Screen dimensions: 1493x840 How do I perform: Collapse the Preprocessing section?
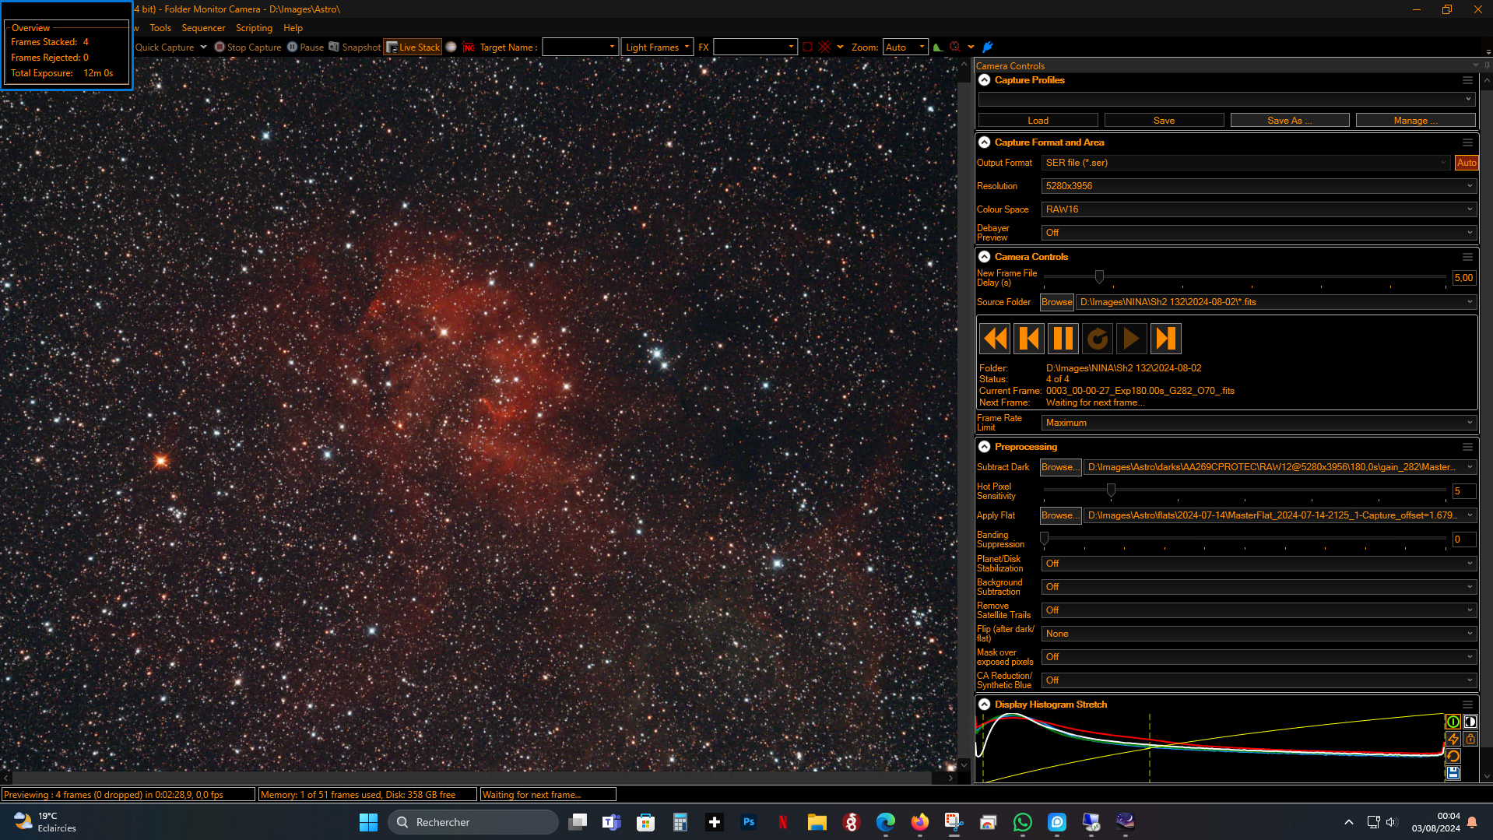[x=985, y=447]
